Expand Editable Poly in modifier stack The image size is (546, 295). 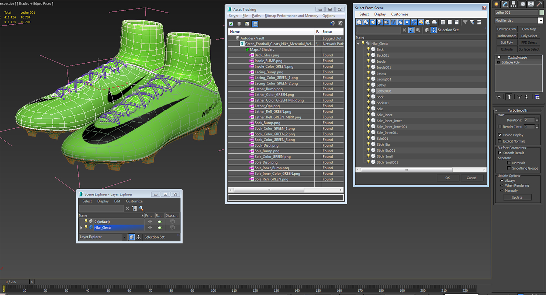click(x=498, y=62)
